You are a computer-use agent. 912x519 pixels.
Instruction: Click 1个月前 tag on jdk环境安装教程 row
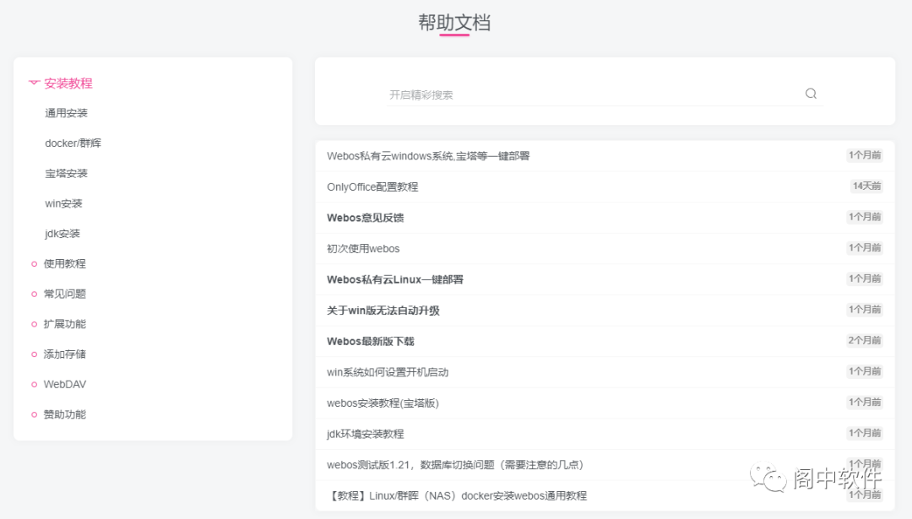tap(865, 433)
